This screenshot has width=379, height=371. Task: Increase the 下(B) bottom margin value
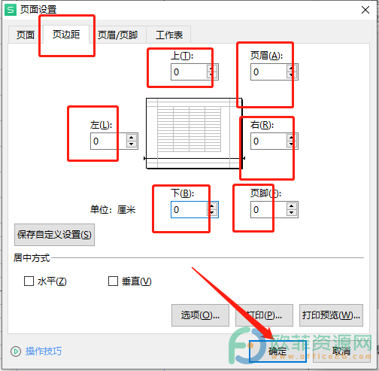pos(212,206)
